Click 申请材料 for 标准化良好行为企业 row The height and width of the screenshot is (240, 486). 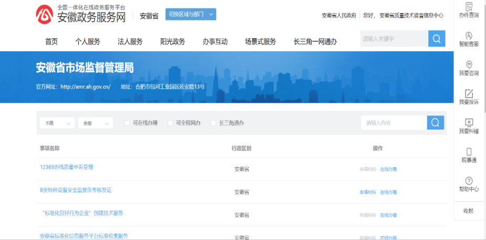point(368,215)
